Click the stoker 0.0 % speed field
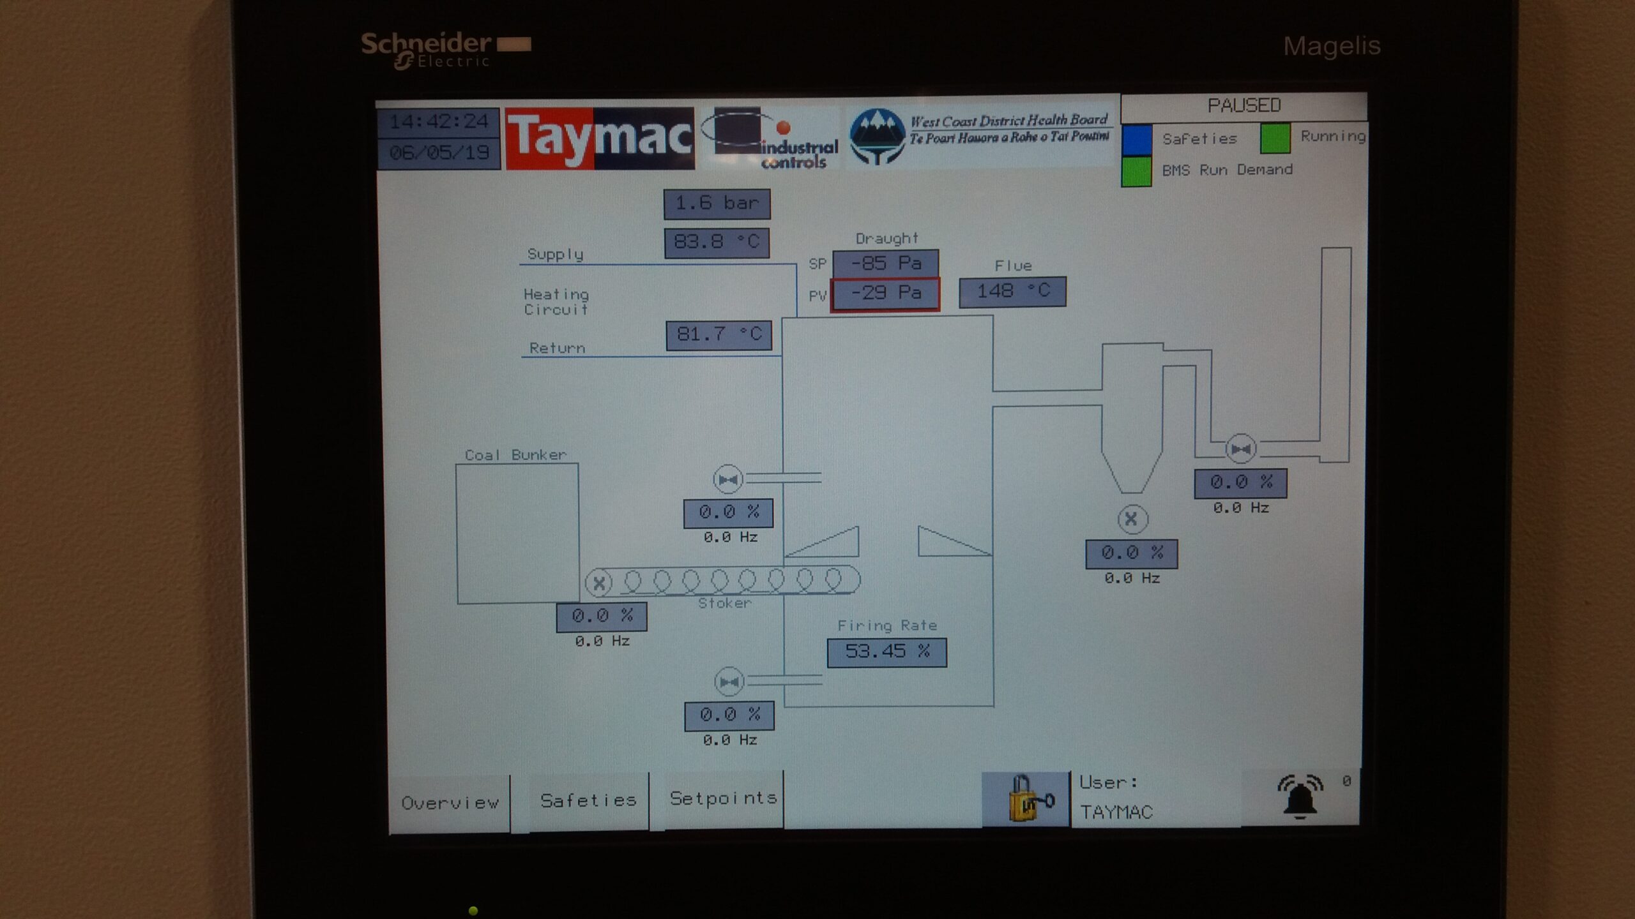Image resolution: width=1635 pixels, height=919 pixels. tap(602, 616)
